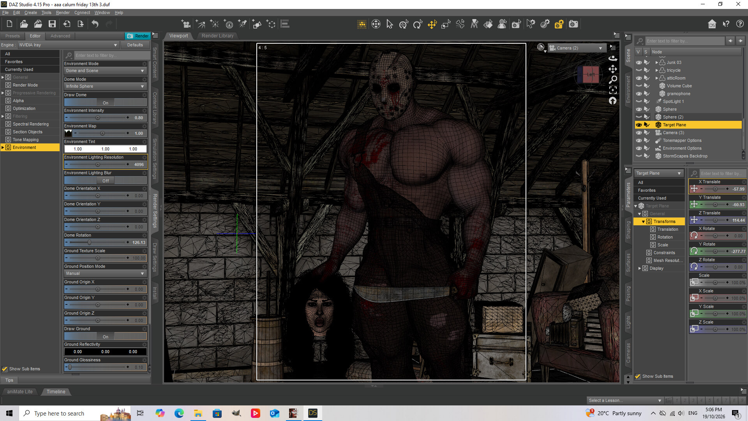Image resolution: width=748 pixels, height=421 pixels.
Task: Create a new spotlight via toolbar icon
Action: tap(243, 24)
